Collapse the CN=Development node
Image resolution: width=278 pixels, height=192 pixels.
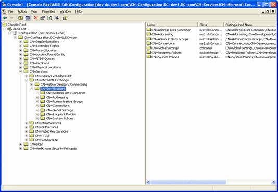(x=32, y=89)
